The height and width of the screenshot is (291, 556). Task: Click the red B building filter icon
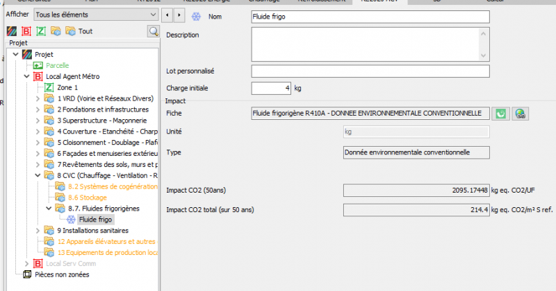tap(26, 31)
